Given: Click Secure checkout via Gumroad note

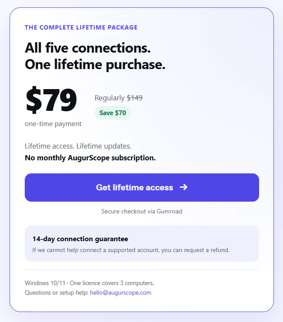Looking at the screenshot, I should 141,211.
